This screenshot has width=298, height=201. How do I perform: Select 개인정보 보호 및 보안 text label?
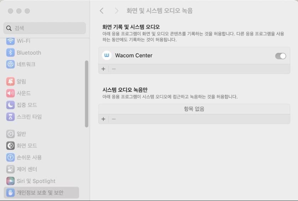tap(40, 192)
